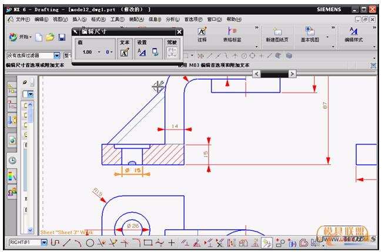Open the History clock tab in sidebar
Viewport: 382px width, 252px height.
tap(12, 159)
